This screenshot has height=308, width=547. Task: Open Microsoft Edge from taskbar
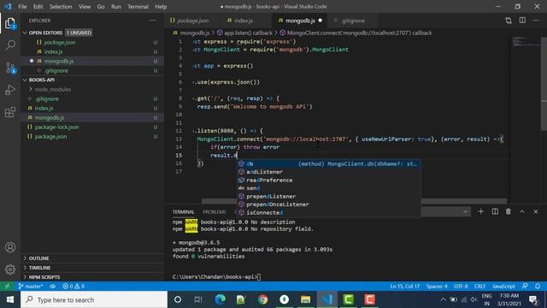tap(220, 299)
